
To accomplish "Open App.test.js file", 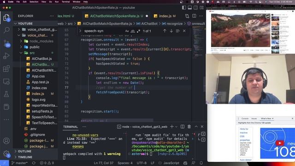I will coord(40,82).
